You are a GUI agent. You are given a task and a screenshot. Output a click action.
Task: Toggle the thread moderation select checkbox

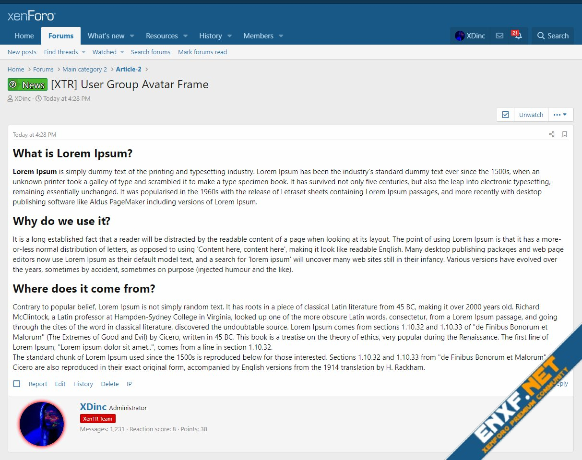505,115
